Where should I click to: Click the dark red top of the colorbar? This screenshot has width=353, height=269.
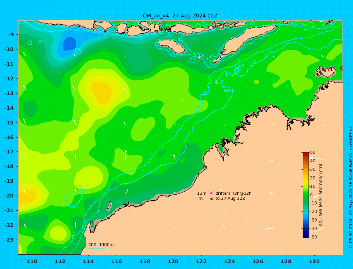point(305,153)
